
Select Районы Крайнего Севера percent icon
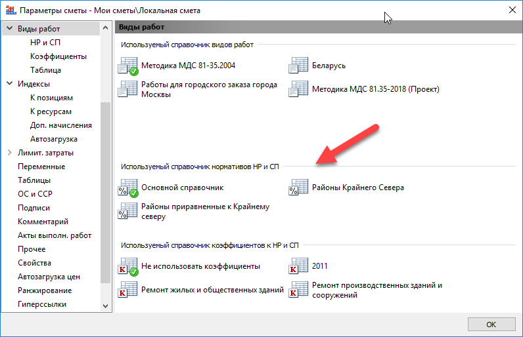[x=298, y=188]
